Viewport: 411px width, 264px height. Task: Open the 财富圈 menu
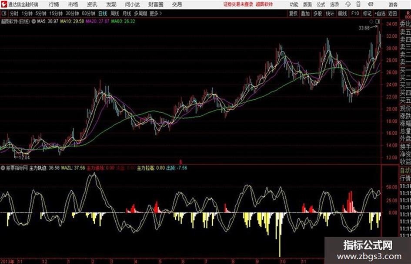(x=156, y=4)
